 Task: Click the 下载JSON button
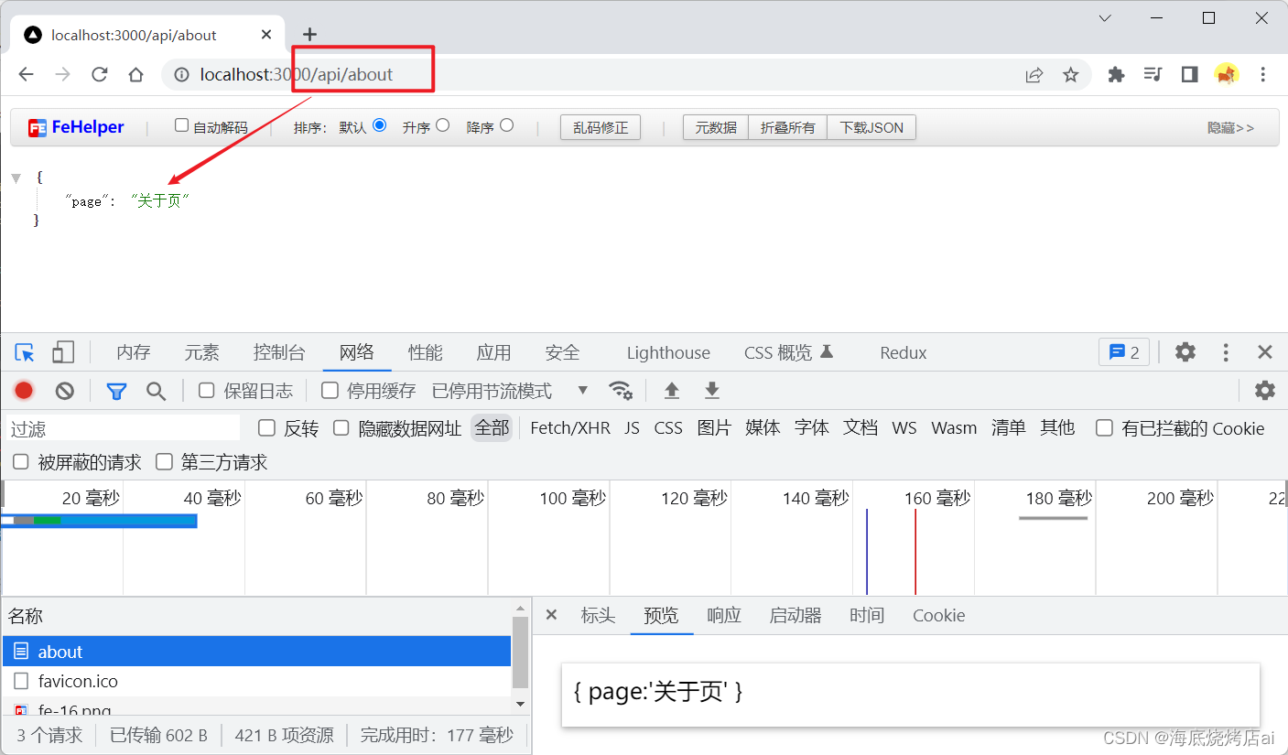871,127
